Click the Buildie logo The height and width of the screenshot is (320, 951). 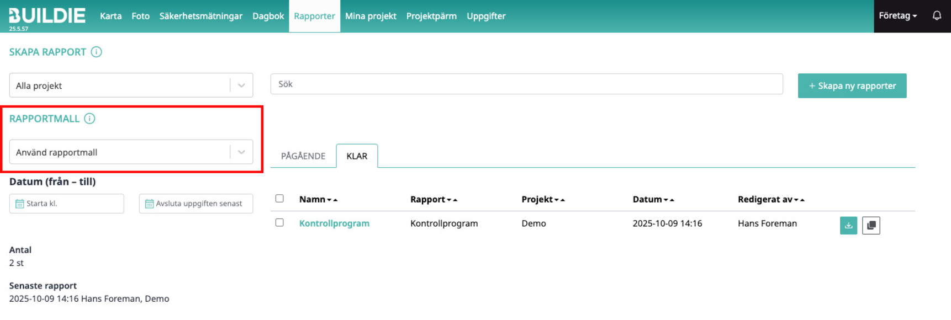tap(47, 15)
